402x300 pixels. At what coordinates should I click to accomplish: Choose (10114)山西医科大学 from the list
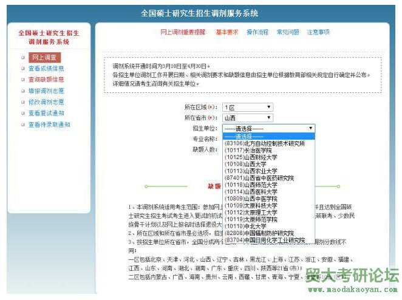(x=268, y=192)
